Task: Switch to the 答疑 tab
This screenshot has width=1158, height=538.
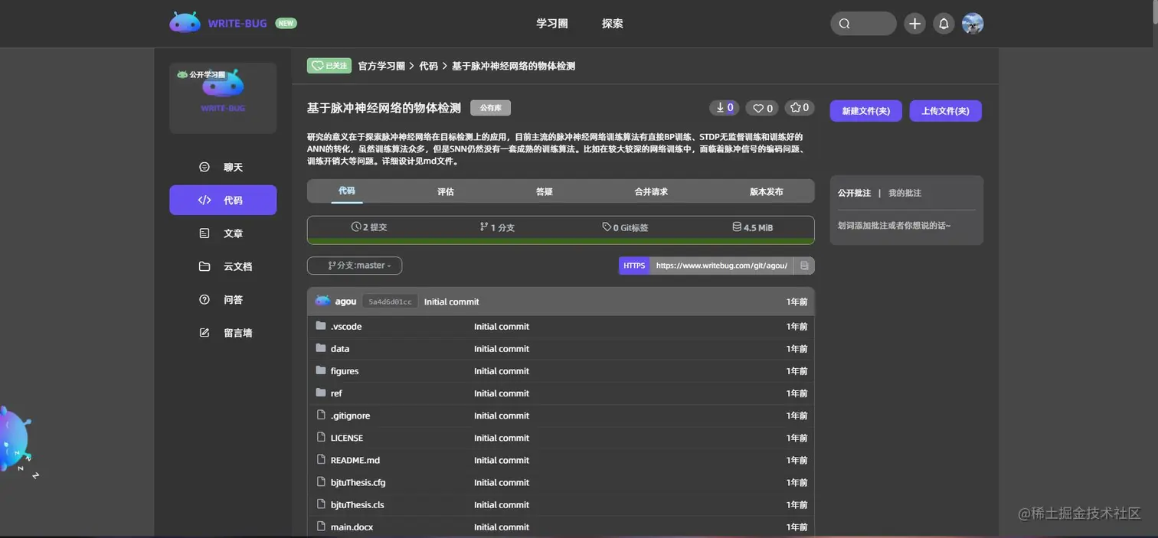Action: (x=545, y=191)
